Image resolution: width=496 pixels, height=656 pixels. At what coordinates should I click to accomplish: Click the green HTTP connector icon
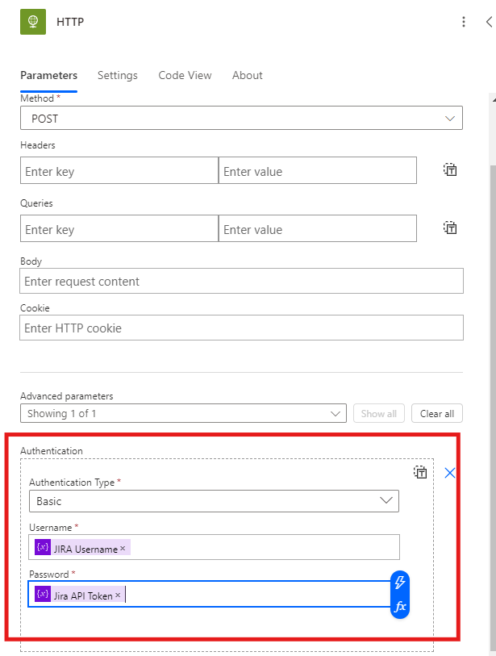(32, 22)
